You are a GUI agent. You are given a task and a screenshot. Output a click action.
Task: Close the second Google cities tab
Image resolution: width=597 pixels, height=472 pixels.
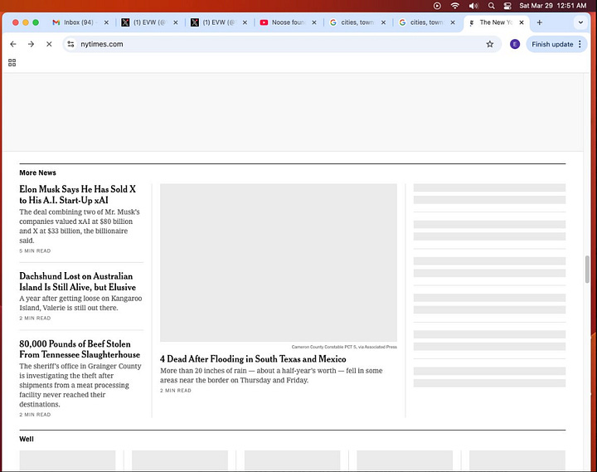[453, 22]
